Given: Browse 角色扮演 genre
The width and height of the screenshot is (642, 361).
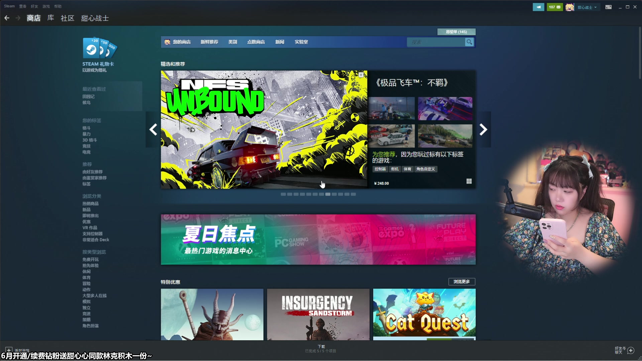Looking at the screenshot, I should point(91,326).
